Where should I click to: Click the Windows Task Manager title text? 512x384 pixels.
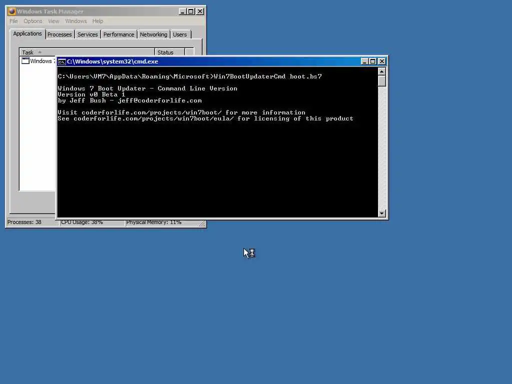click(50, 11)
